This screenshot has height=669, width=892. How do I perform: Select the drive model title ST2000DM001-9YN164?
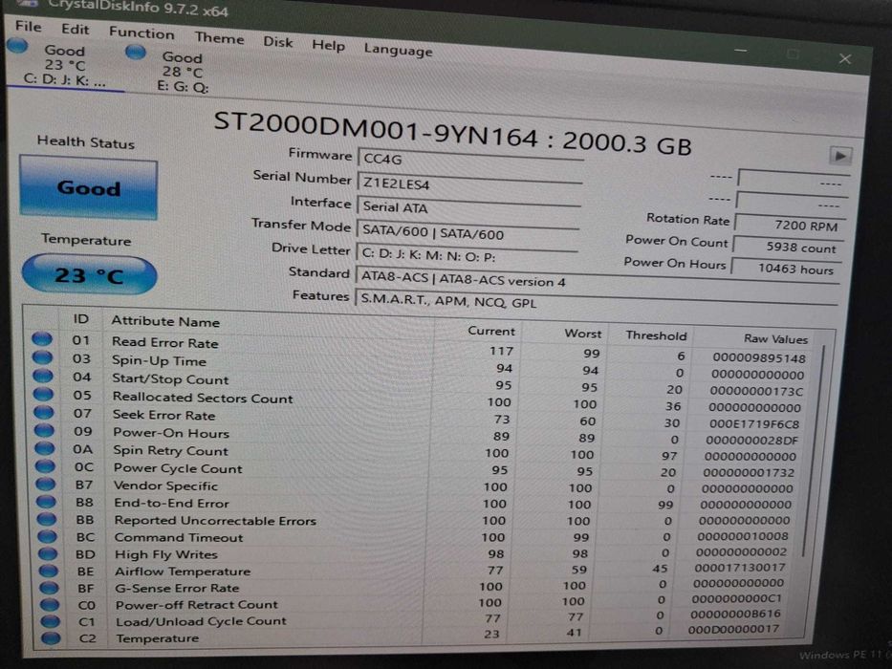(376, 128)
